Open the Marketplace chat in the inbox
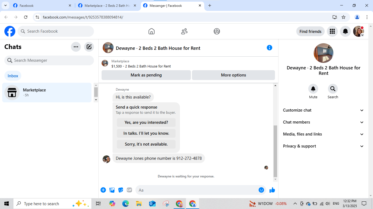Screen dimensions: 373x209 pyautogui.click(x=47, y=93)
